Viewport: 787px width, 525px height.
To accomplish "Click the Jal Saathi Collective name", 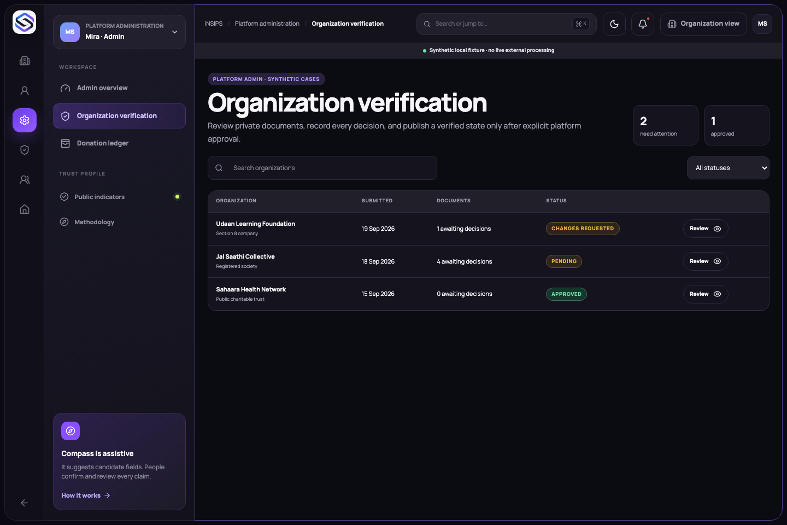I will pos(245,256).
